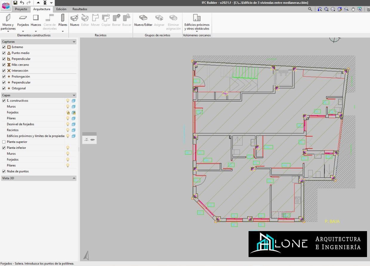370x266 pixels.
Task: Create a Nuevo recinto
Action: (x=75, y=20)
